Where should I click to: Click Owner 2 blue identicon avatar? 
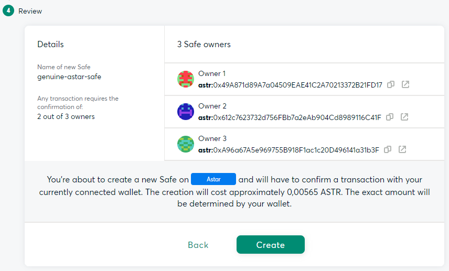(186, 112)
